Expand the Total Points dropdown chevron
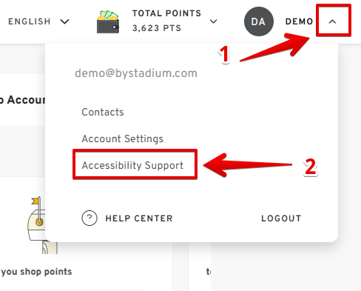361x291 pixels. [x=213, y=21]
